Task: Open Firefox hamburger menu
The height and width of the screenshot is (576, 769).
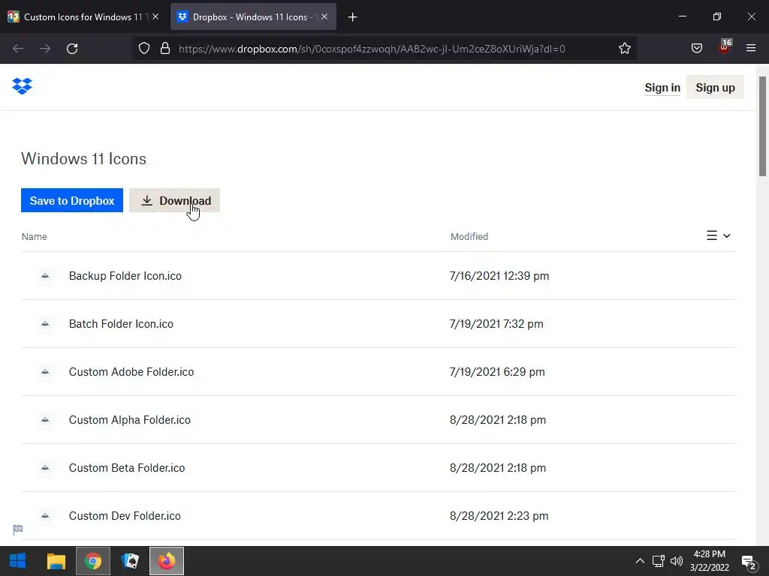Action: pyautogui.click(x=751, y=48)
